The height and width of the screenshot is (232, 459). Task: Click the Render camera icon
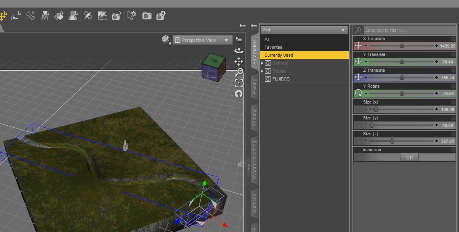[147, 16]
